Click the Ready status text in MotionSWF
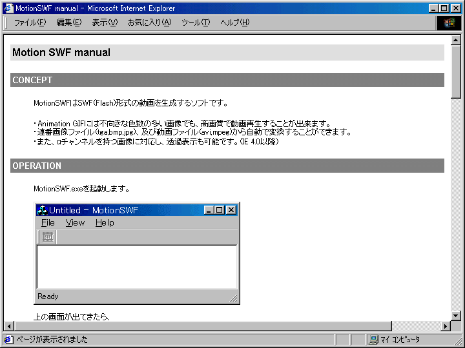Viewport: 465px width, 348px height. [48, 296]
